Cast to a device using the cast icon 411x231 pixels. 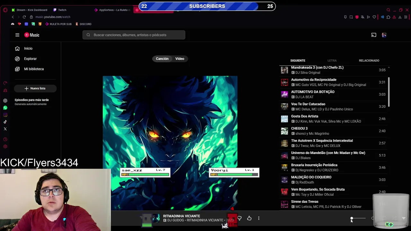(x=374, y=35)
